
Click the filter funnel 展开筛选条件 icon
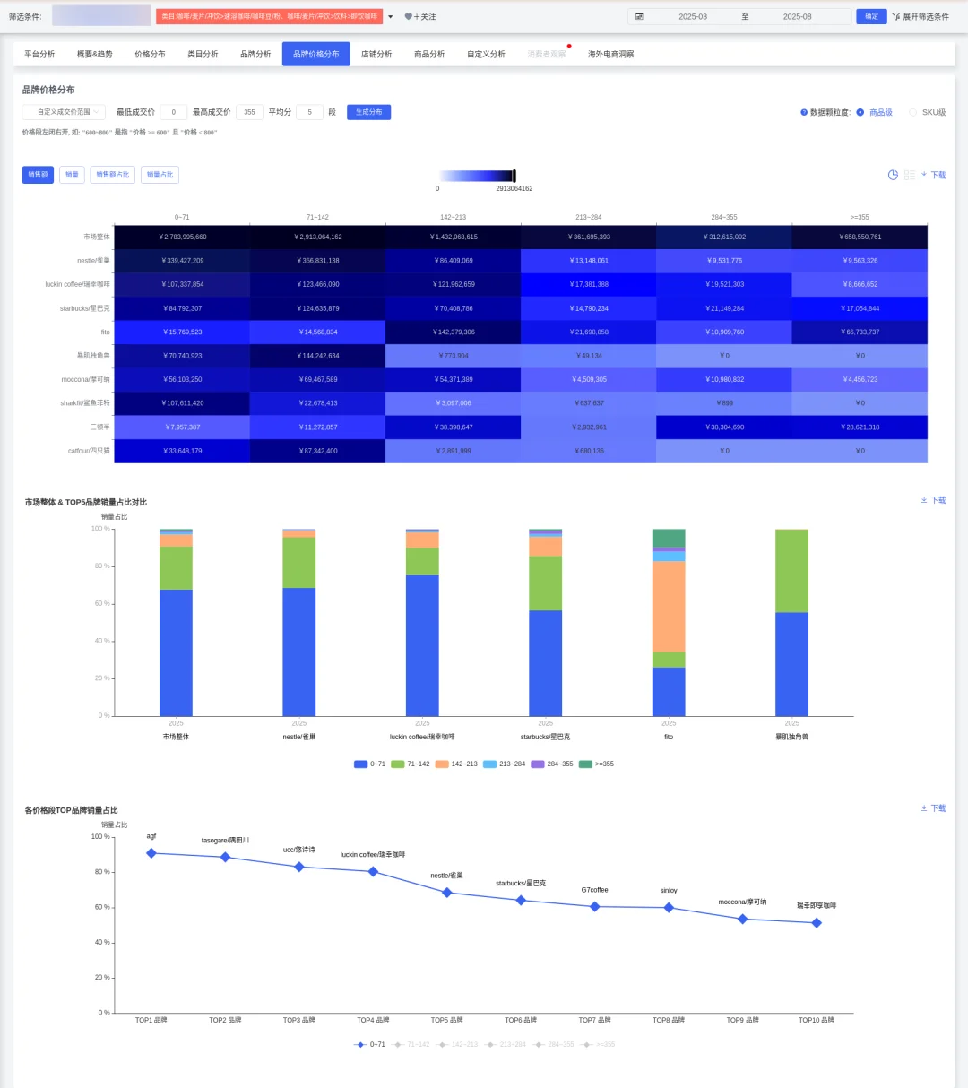[895, 17]
